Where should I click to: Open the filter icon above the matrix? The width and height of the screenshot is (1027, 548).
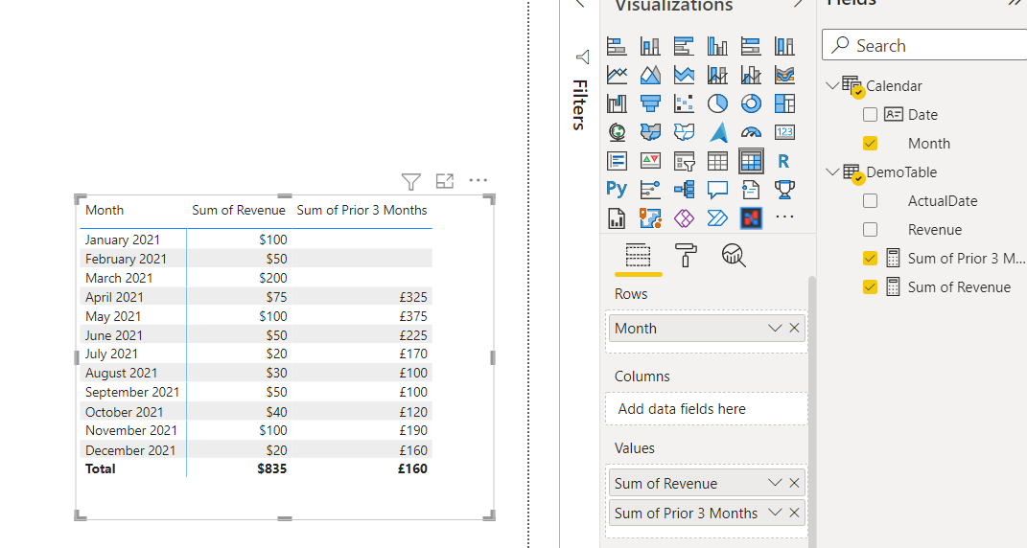pyautogui.click(x=410, y=181)
